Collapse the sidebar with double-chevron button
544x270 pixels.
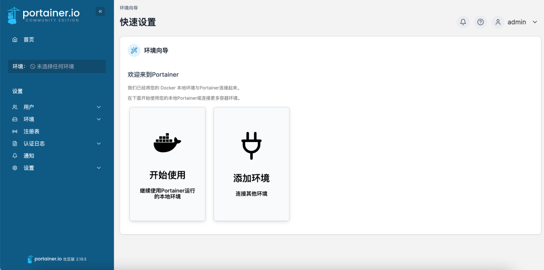coord(100,12)
